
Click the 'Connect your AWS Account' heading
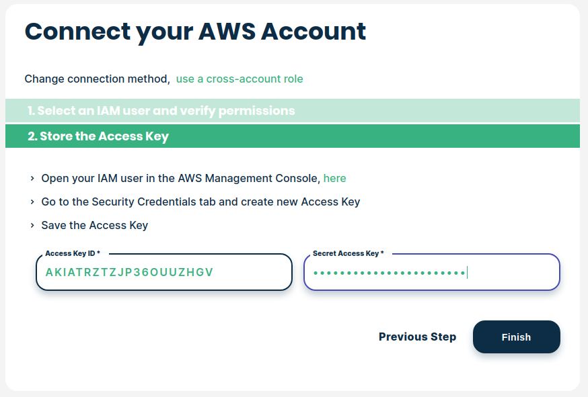tap(195, 32)
